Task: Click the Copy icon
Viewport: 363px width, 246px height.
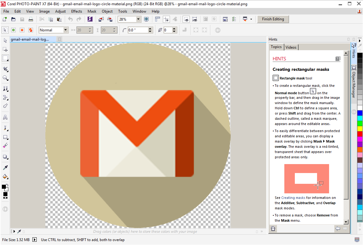Action: 50,19
